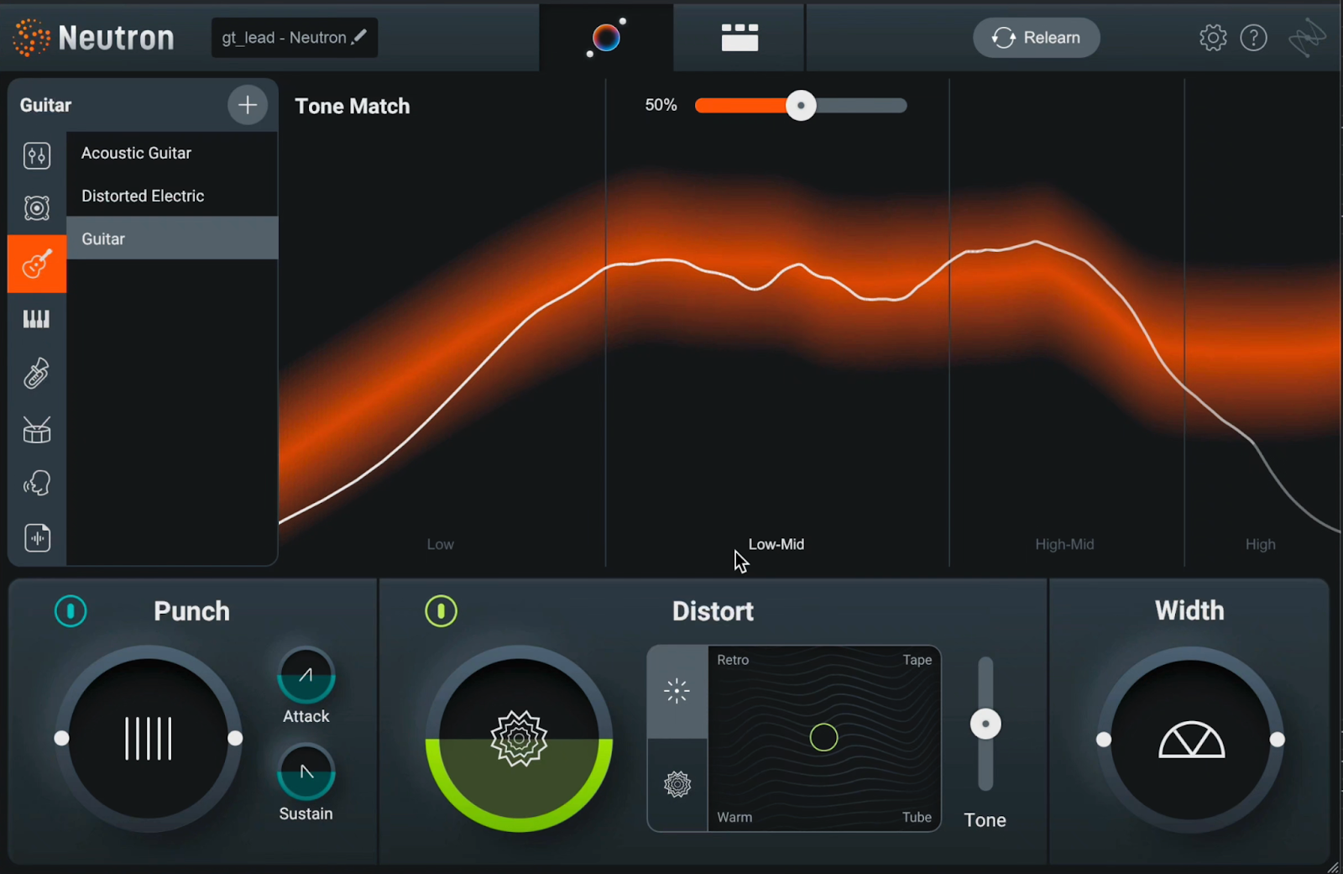
Task: Open Neutron settings gear
Action: point(1213,38)
